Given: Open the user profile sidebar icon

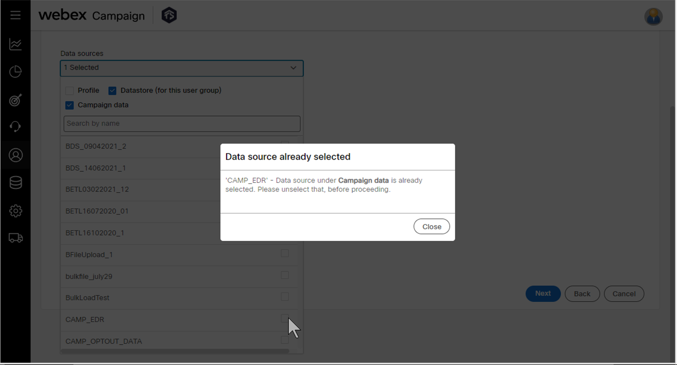Looking at the screenshot, I should click(x=16, y=155).
